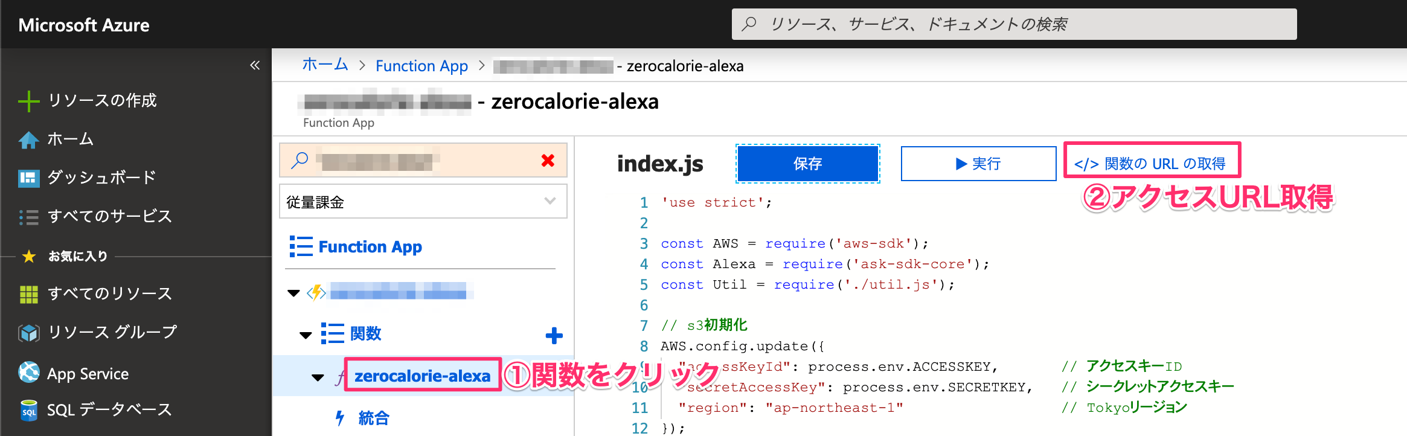Collapse the 関数 tree node
This screenshot has height=436, width=1407.
306,335
